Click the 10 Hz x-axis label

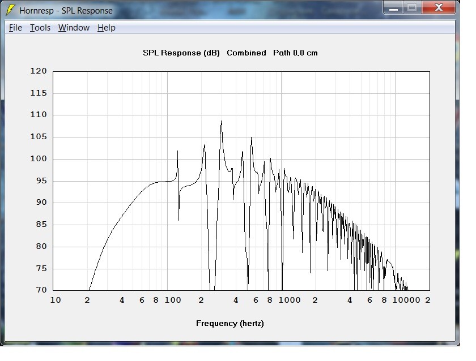56,300
